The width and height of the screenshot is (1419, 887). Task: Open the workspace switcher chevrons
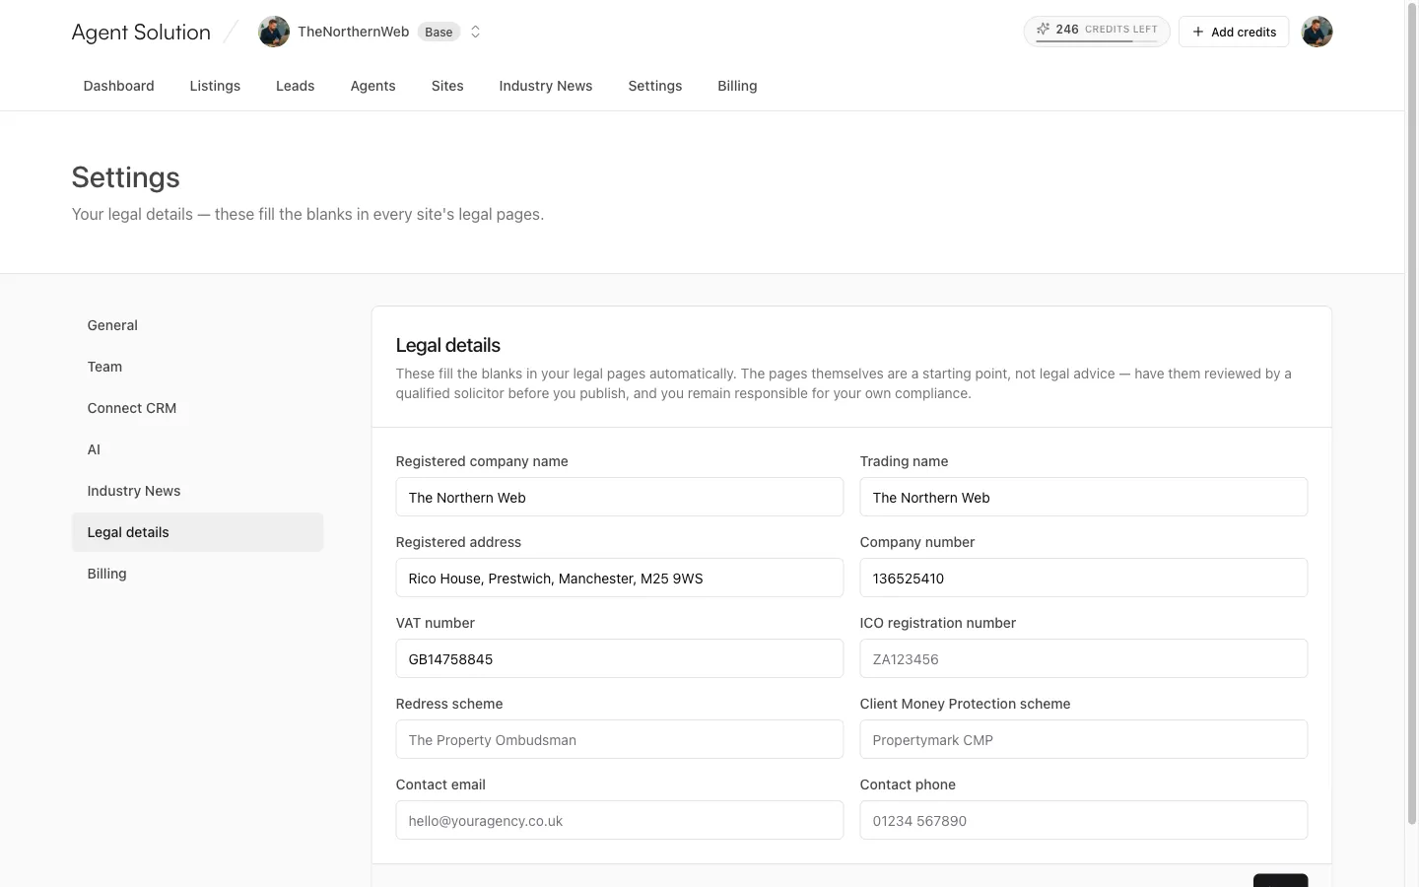click(475, 32)
